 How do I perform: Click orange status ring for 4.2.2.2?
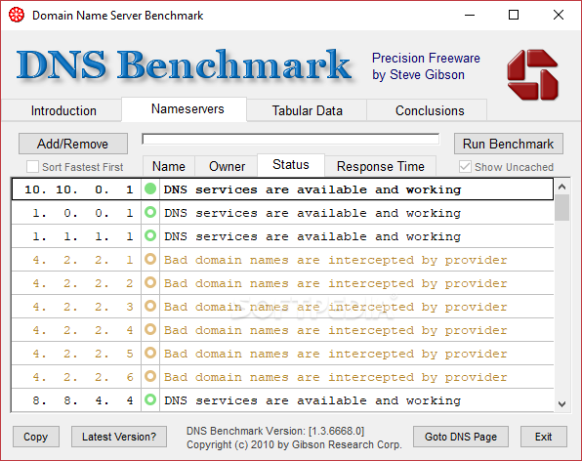tap(150, 282)
